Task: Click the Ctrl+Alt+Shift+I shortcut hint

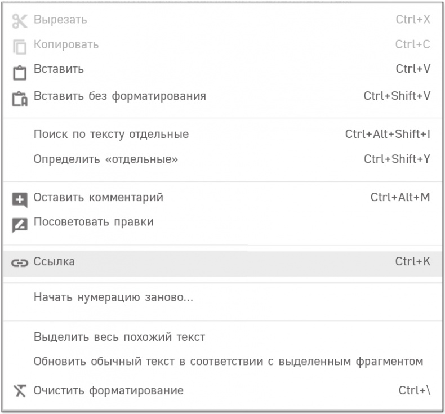Action: [388, 135]
